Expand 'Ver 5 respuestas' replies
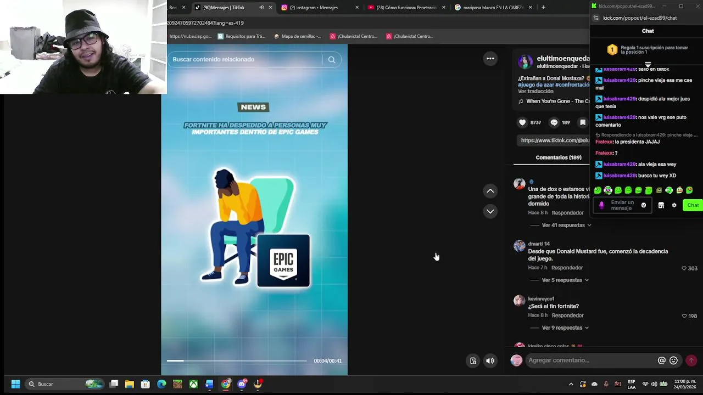The height and width of the screenshot is (395, 703). (x=565, y=280)
